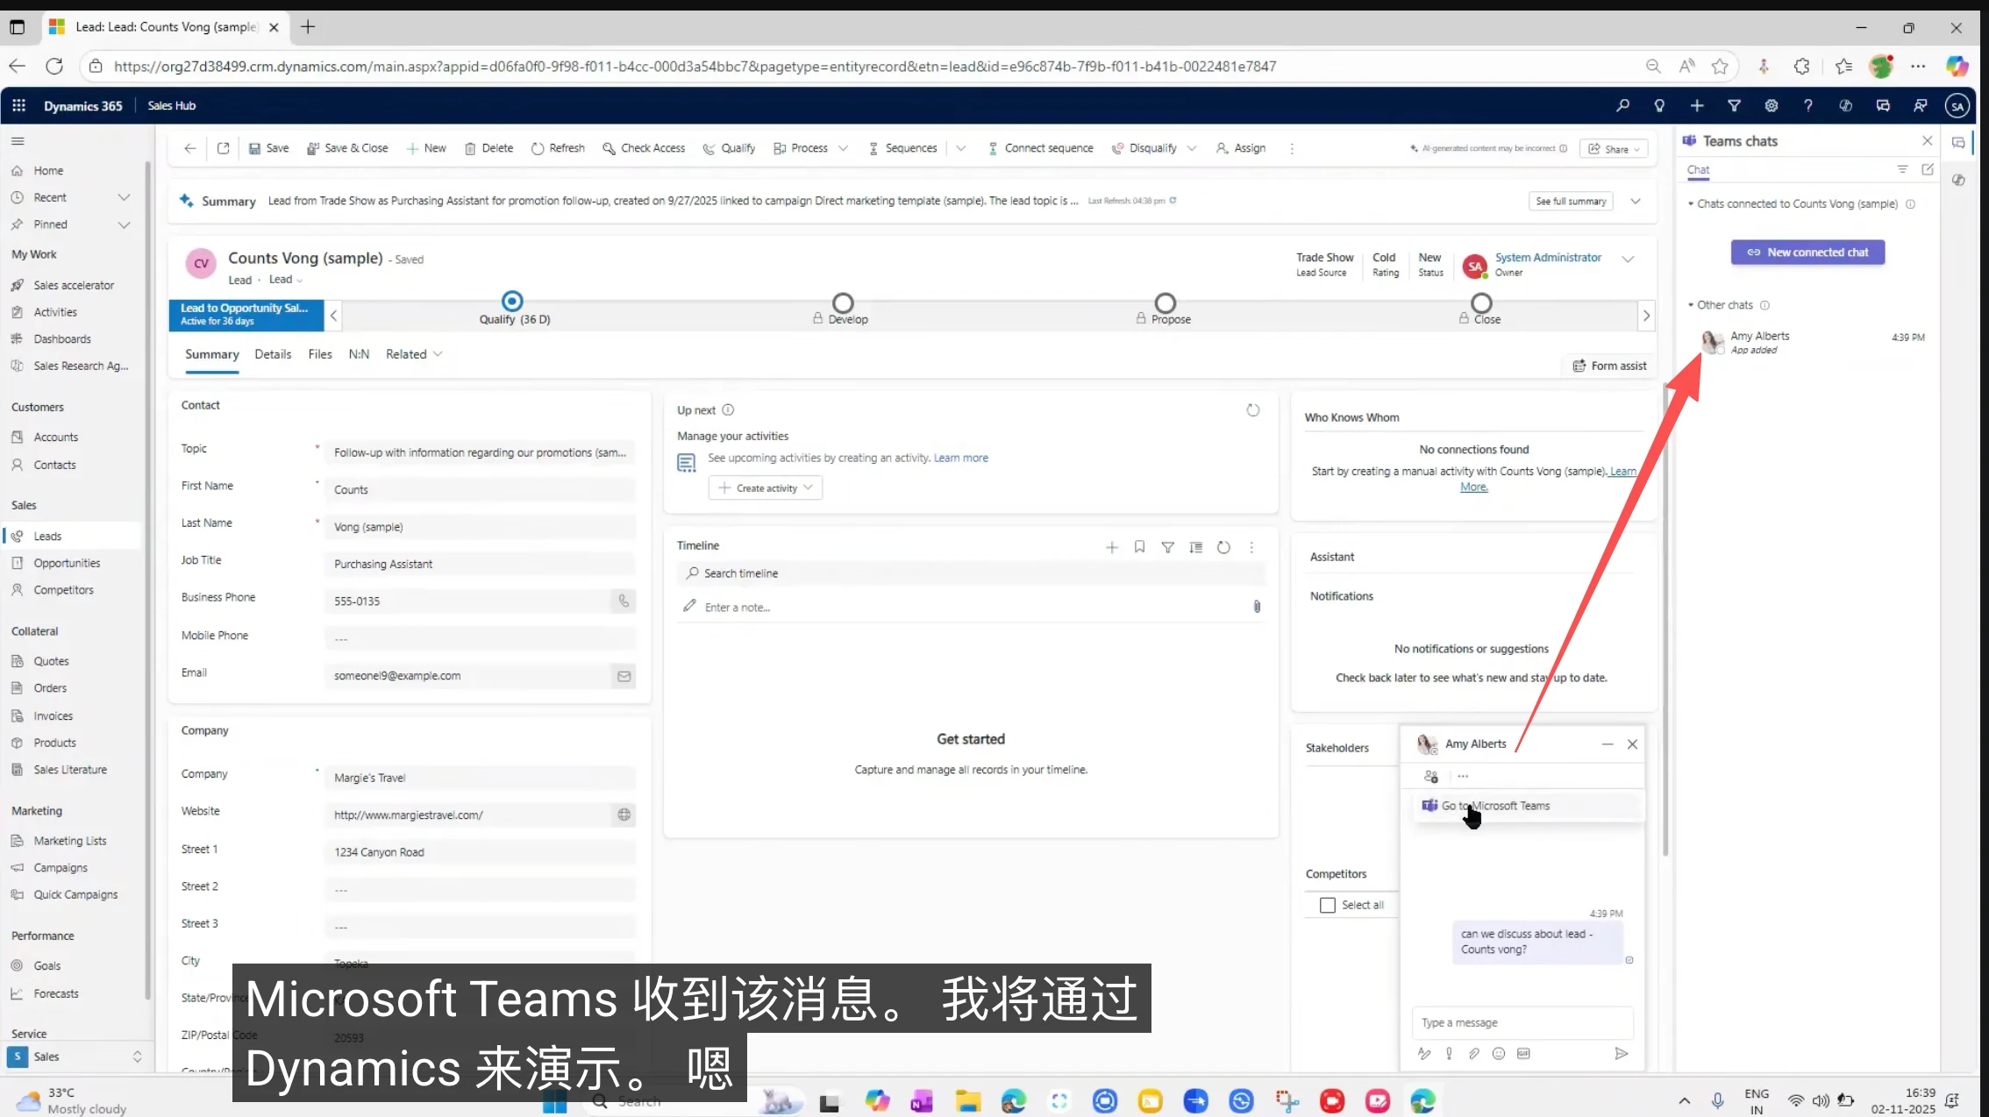
Task: Click the Windows Start button
Action: [554, 1101]
